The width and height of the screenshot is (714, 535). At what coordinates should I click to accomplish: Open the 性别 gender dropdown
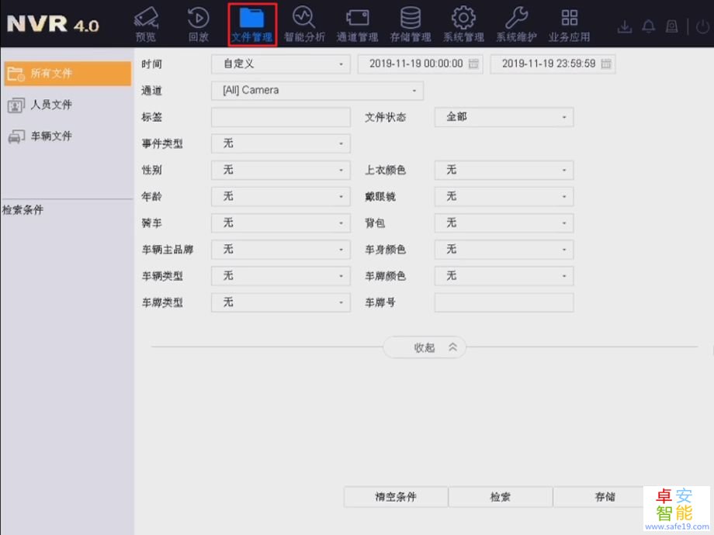(280, 170)
